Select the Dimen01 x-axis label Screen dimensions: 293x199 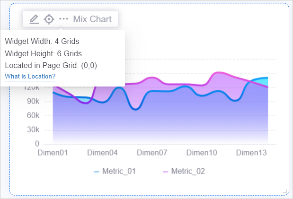click(53, 153)
